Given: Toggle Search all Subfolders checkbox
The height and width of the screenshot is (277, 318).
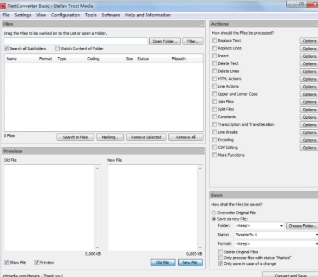Looking at the screenshot, I should tap(6, 48).
